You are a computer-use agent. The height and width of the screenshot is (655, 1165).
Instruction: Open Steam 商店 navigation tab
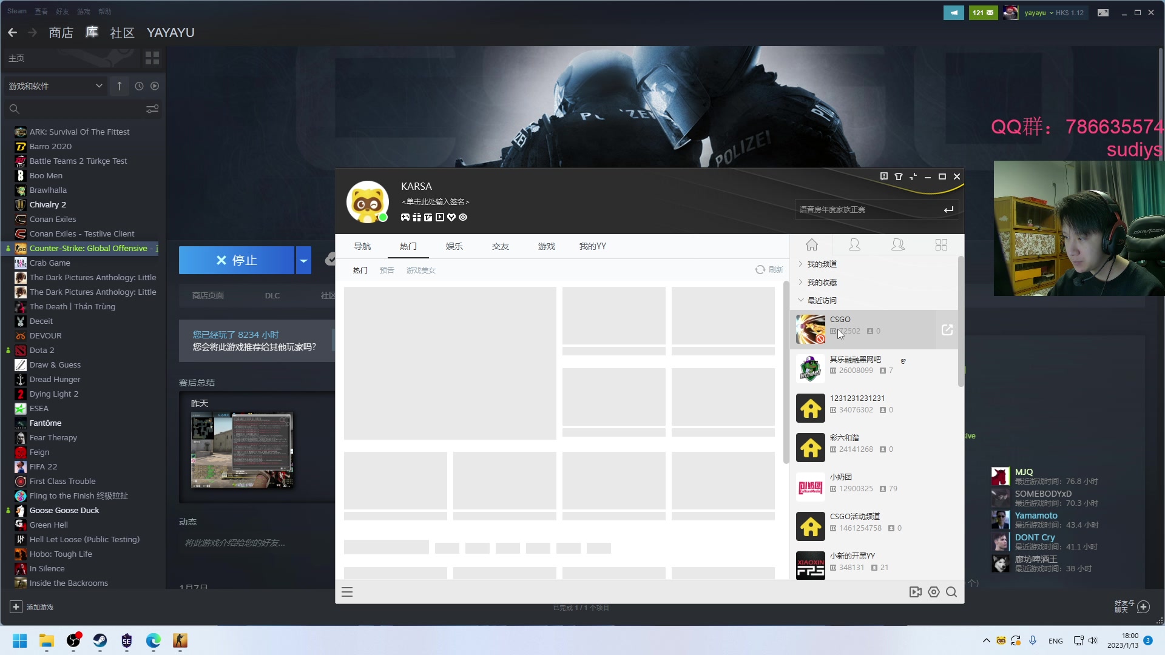[61, 33]
